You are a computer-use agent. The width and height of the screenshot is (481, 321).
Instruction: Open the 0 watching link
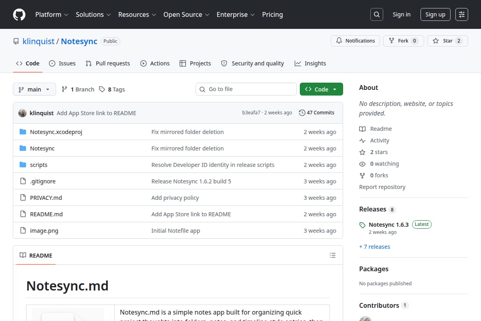tap(379, 164)
